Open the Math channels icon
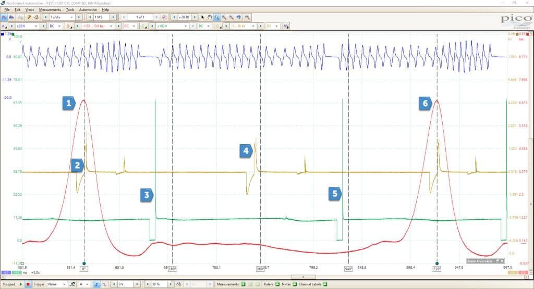Viewport: 534px width, 289px height. 286,26
